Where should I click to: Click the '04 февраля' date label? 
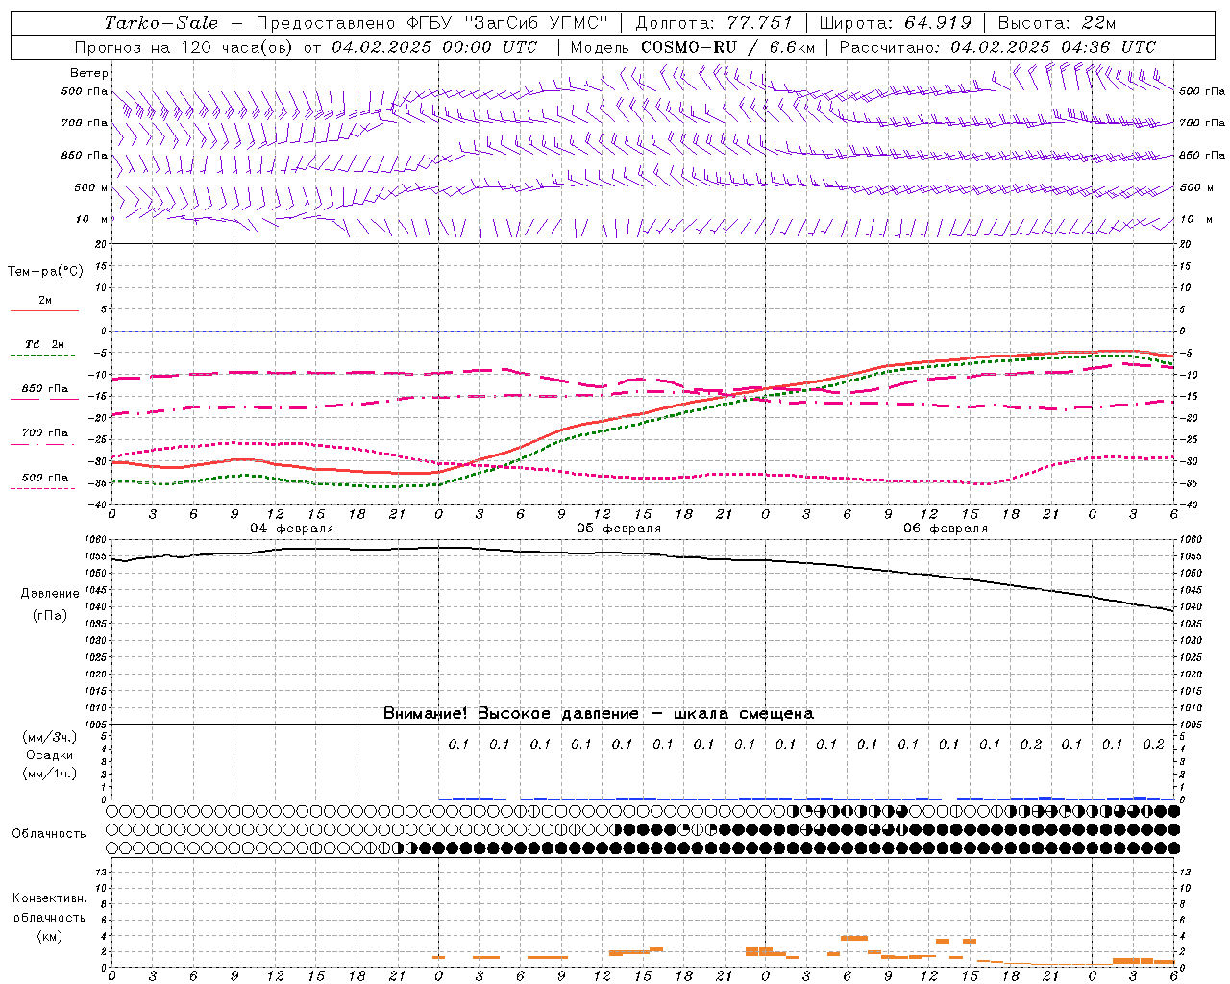tap(292, 529)
